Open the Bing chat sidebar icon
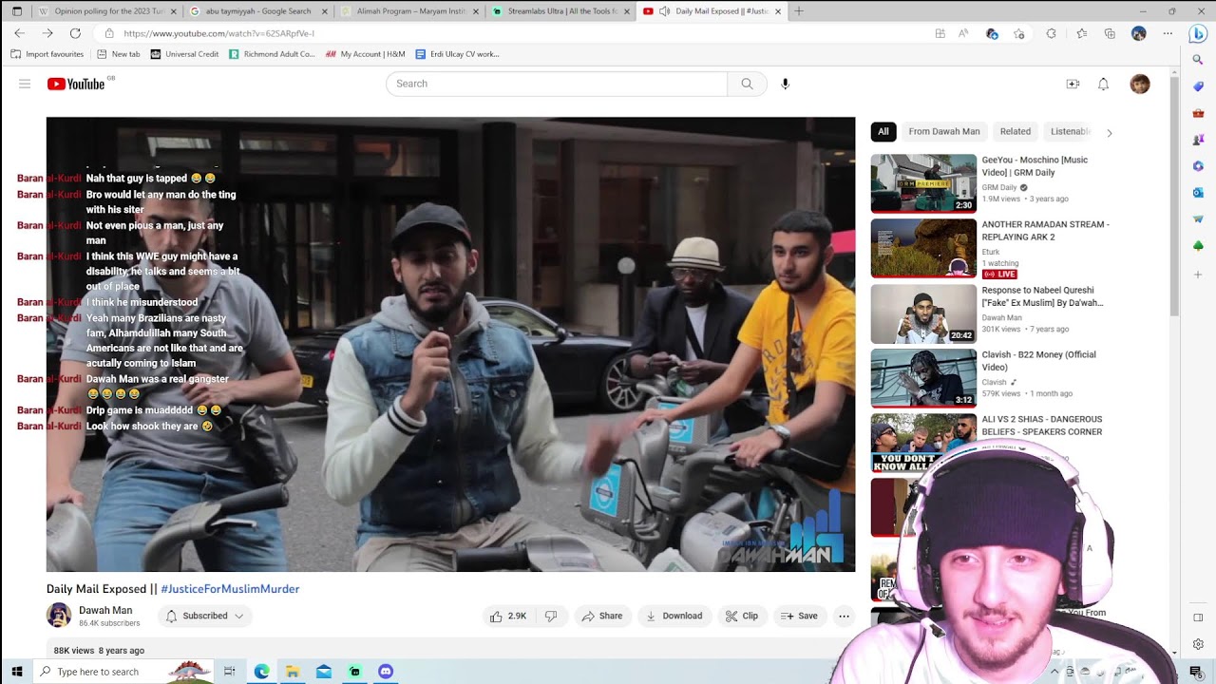Screen dimensions: 1216x684 (1197, 33)
